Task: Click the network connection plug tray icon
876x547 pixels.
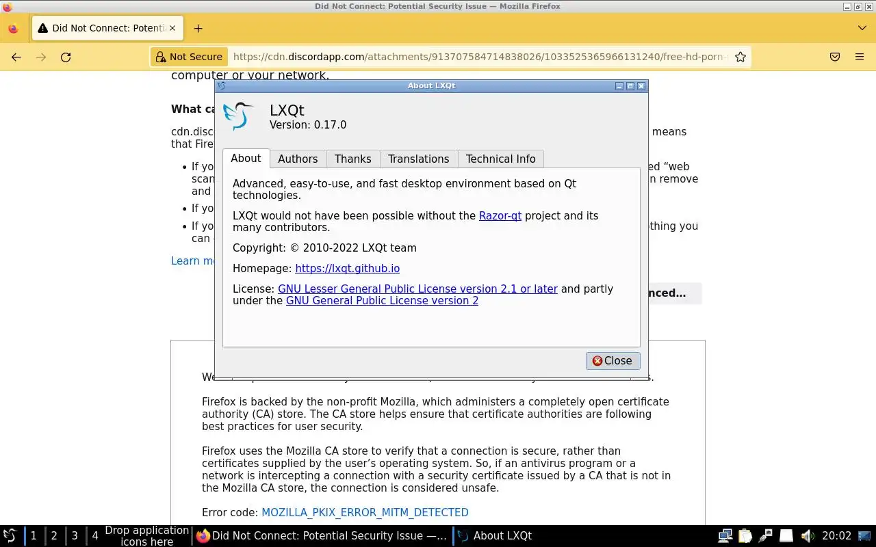Action: 766,536
